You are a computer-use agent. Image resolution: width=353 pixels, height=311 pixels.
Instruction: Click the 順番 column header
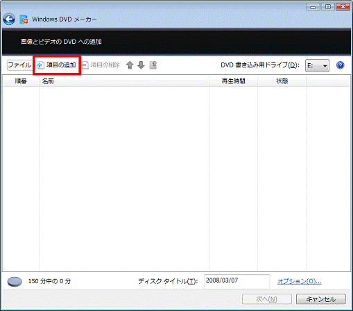click(x=21, y=81)
